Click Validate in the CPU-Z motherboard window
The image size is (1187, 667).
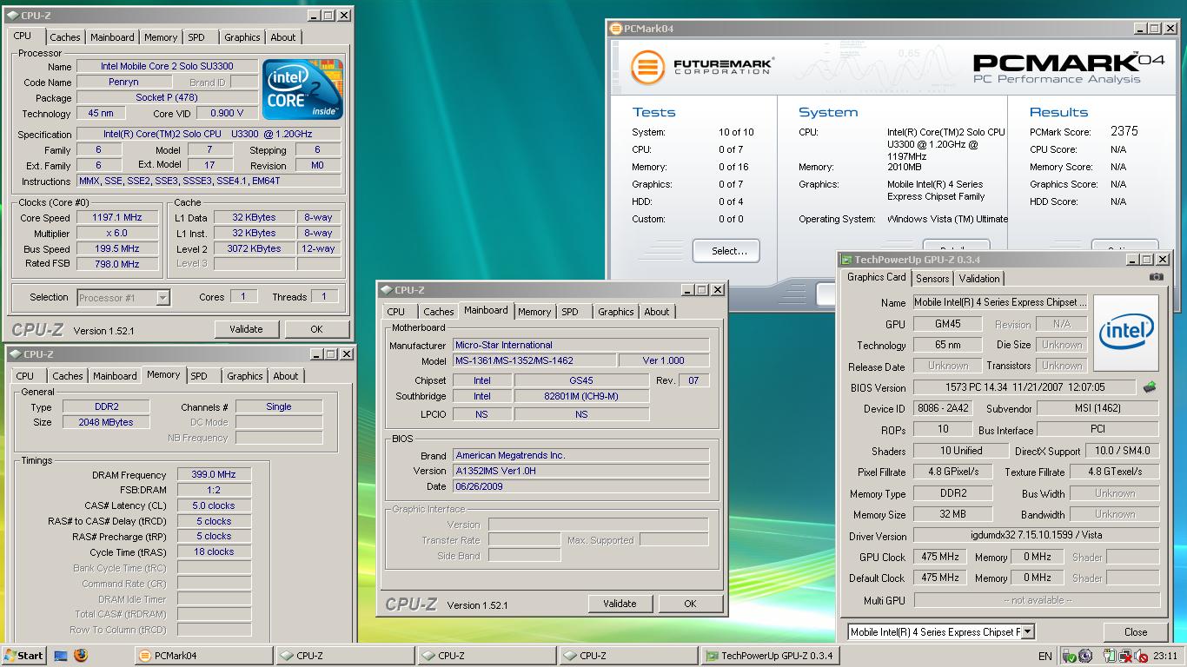point(620,604)
